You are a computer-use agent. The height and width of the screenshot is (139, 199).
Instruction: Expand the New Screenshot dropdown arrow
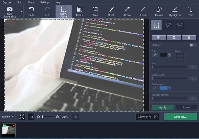tap(22, 11)
